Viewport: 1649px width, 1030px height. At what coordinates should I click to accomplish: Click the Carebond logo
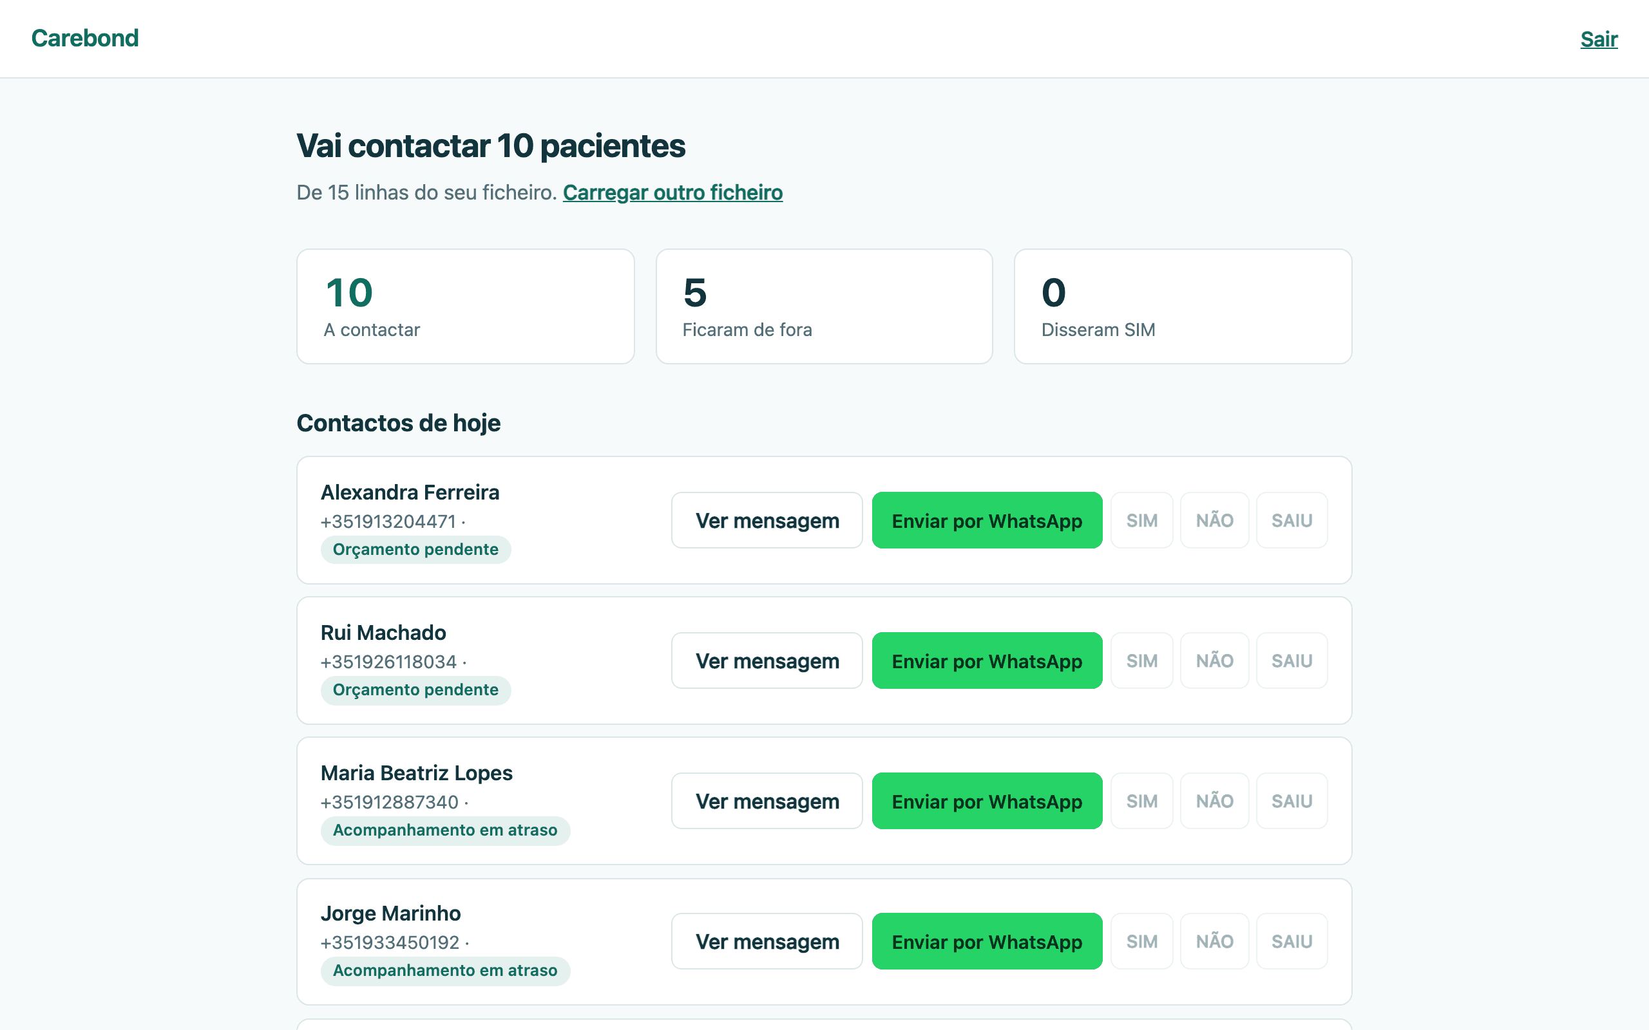[84, 38]
